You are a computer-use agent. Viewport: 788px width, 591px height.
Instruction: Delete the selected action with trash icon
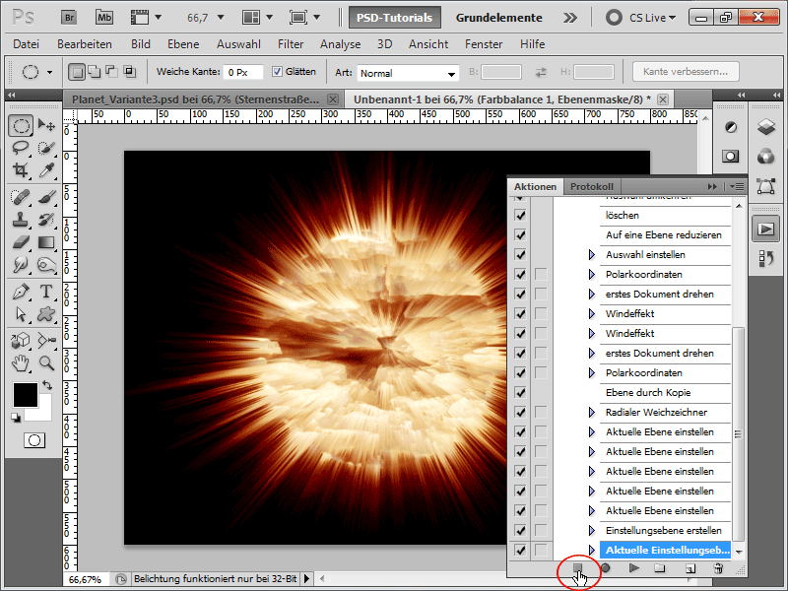pos(718,568)
